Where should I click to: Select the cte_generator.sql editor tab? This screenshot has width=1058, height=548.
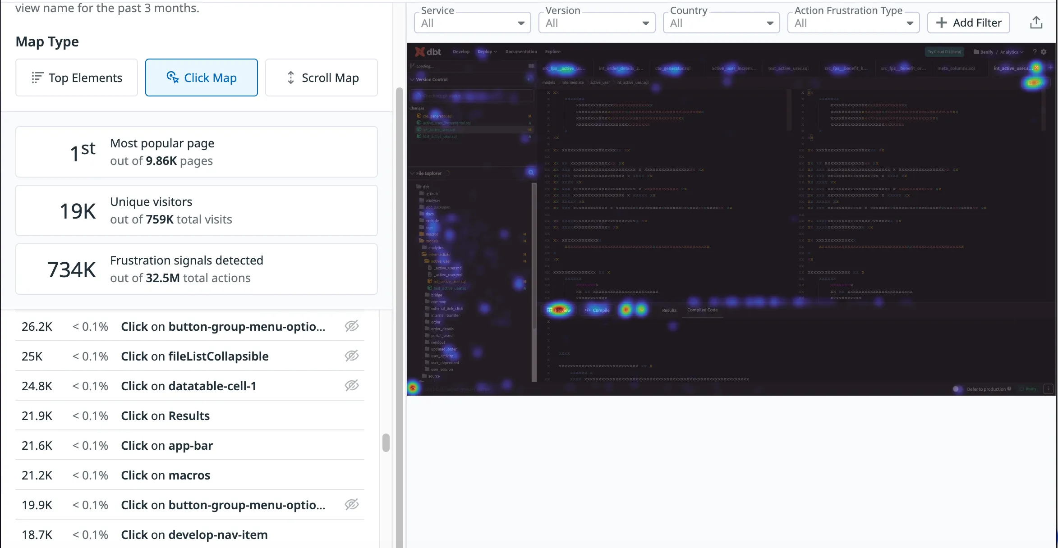673,68
